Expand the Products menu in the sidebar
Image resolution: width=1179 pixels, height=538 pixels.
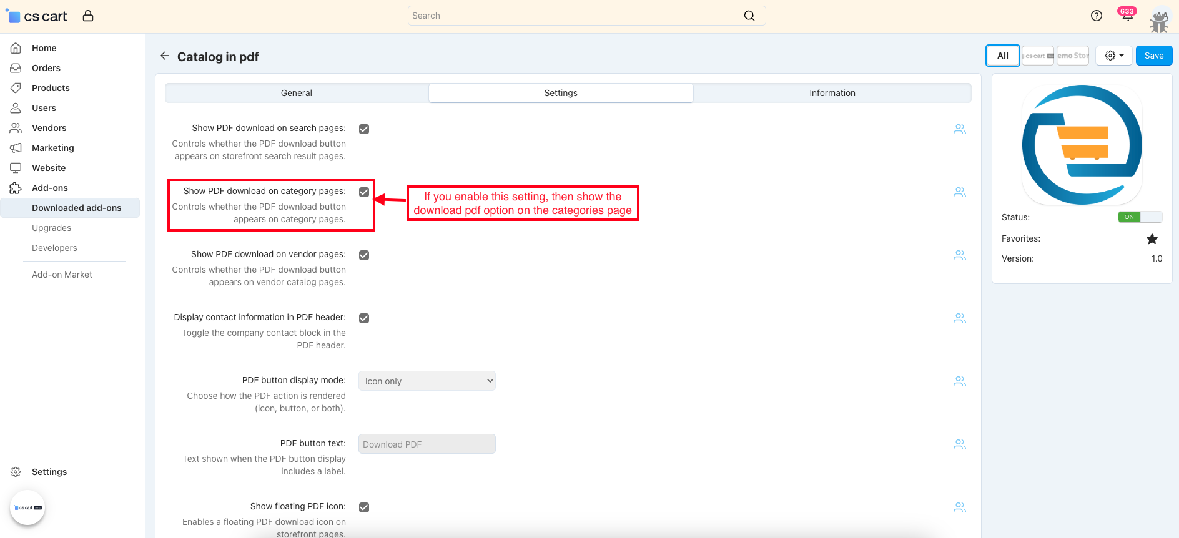point(51,88)
